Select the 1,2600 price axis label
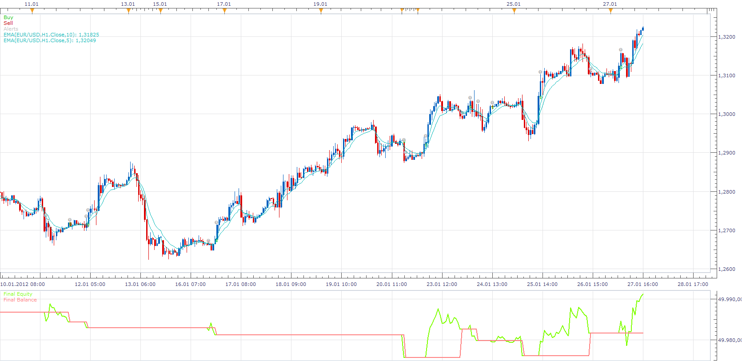 [727, 269]
